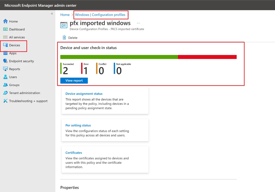The width and height of the screenshot is (275, 192).
Task: View the Per setting status report
Action: (x=78, y=125)
